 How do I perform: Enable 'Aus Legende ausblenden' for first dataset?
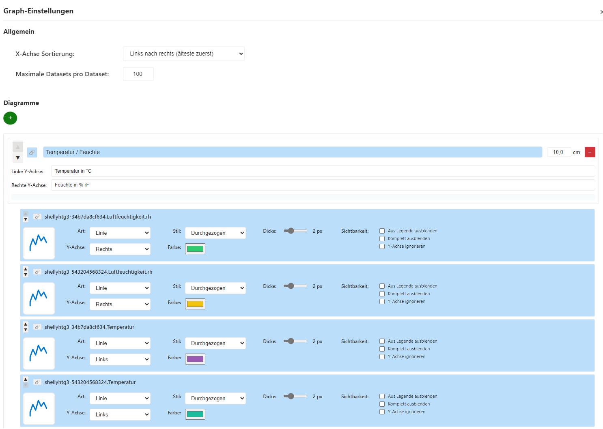(382, 231)
